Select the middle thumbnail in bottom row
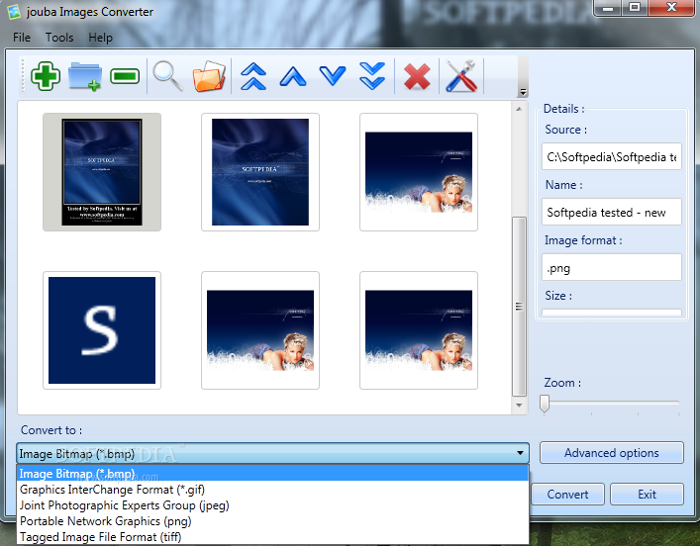This screenshot has width=700, height=546. click(260, 330)
